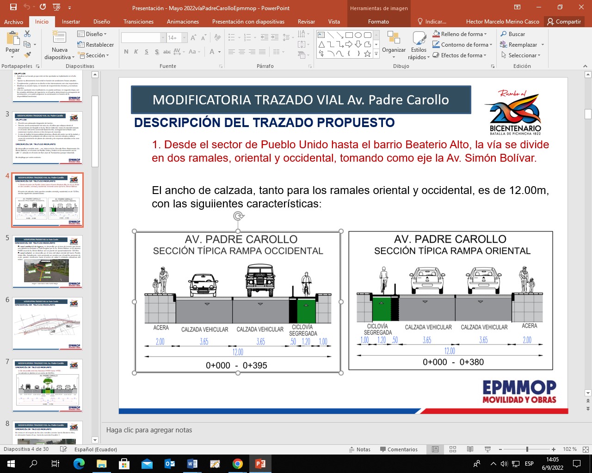Fit slide to window icon

(585, 449)
